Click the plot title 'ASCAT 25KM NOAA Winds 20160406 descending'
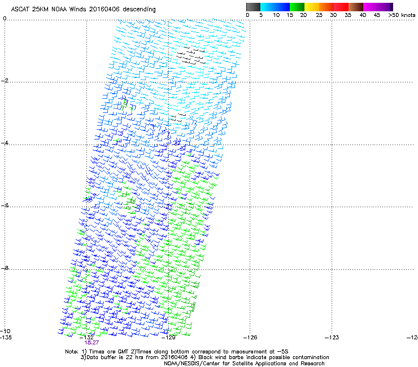The image size is (418, 367). (83, 9)
